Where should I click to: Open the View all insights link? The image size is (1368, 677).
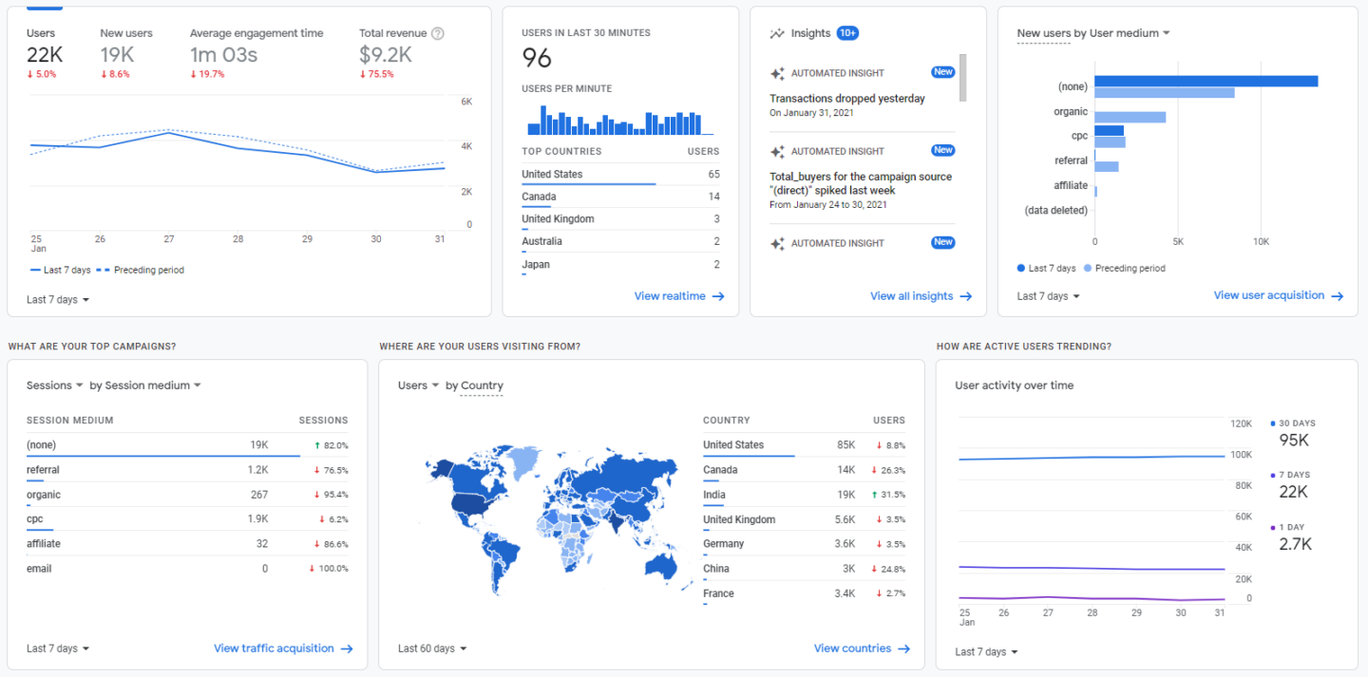[x=911, y=296]
